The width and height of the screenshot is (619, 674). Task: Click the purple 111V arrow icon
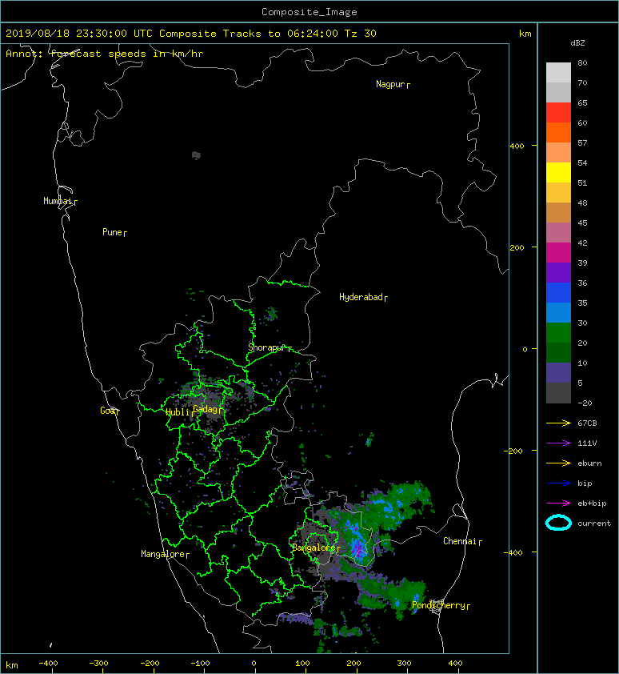[558, 443]
